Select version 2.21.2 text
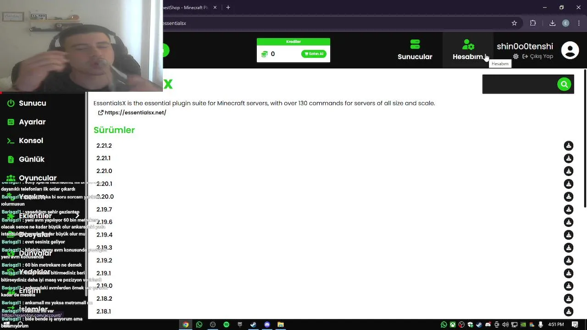This screenshot has width=587, height=330. click(x=104, y=146)
